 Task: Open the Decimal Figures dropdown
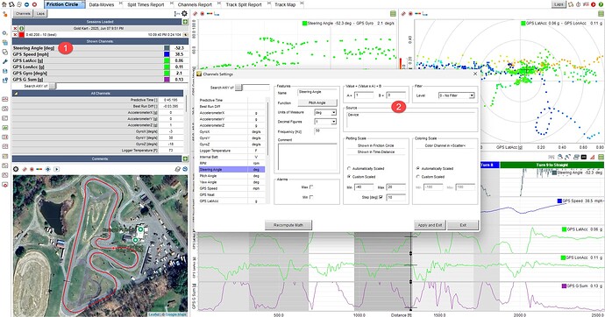point(325,122)
